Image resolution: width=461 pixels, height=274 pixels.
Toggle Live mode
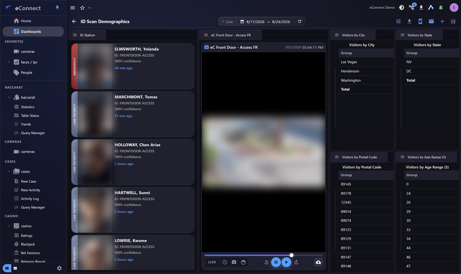tap(227, 22)
